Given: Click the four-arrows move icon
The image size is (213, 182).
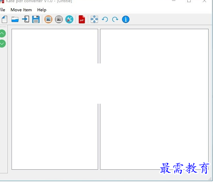Looking at the screenshot, I should [94, 19].
